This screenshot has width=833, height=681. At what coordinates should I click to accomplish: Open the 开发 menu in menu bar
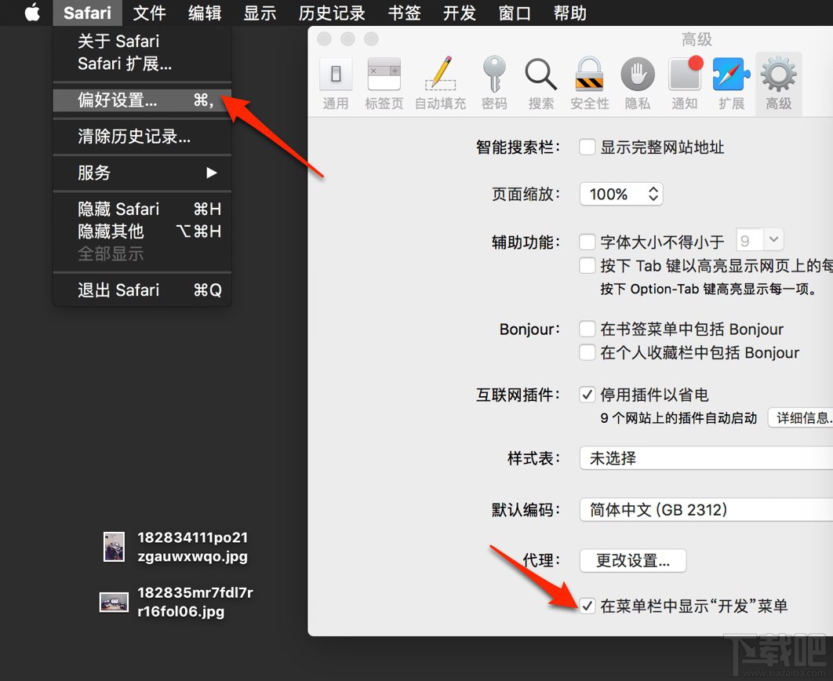[459, 13]
